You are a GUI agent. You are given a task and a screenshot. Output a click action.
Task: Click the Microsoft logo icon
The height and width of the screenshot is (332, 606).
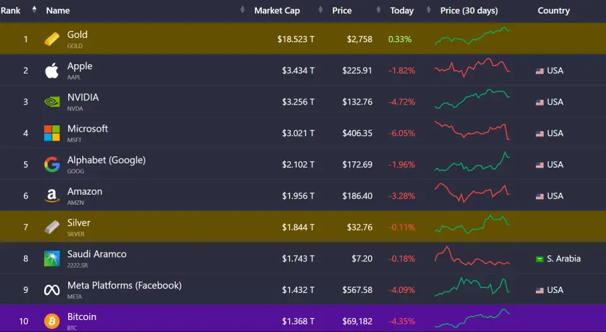click(52, 133)
